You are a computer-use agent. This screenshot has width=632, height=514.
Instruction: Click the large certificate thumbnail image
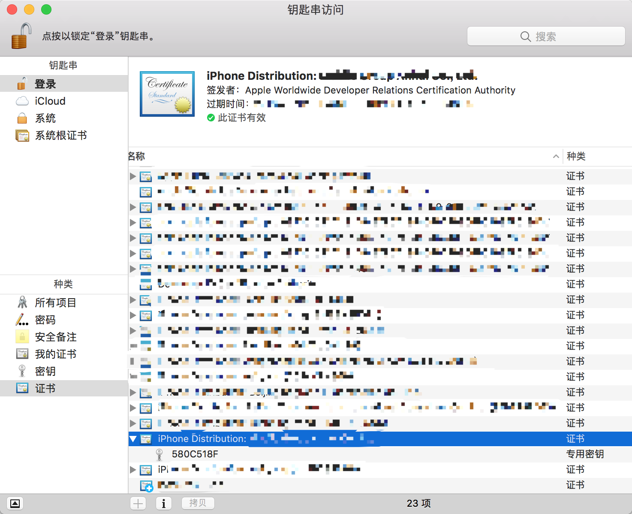167,94
